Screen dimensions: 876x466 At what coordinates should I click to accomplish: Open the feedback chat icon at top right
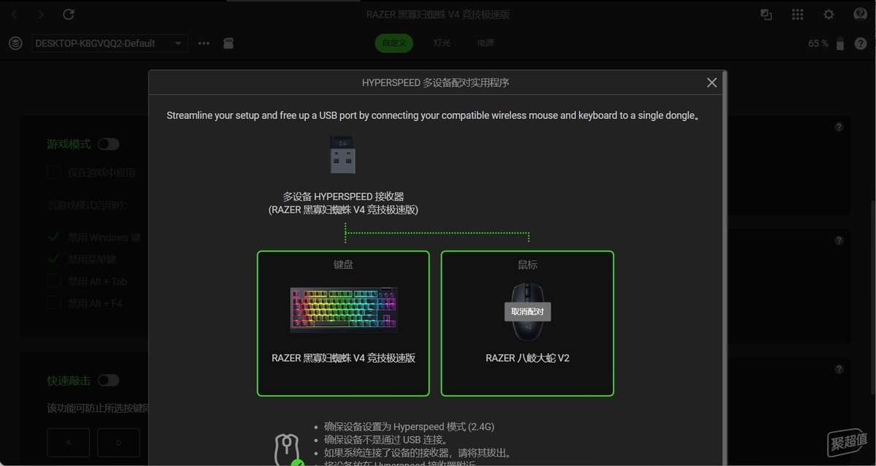[860, 15]
